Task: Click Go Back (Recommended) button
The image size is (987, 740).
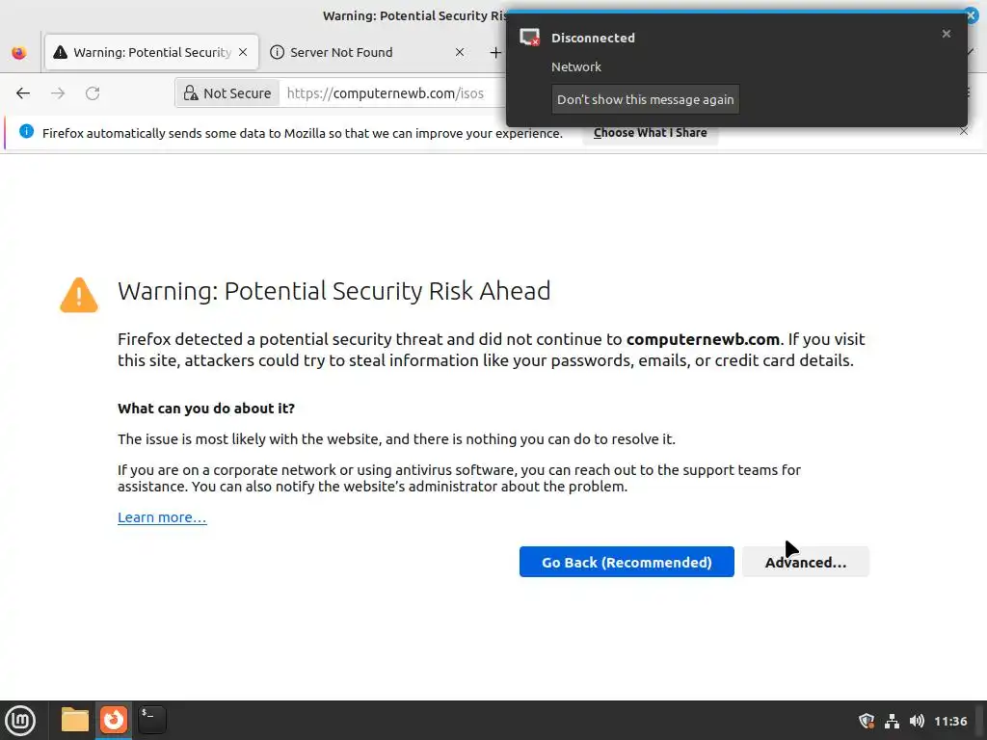Action: [627, 562]
